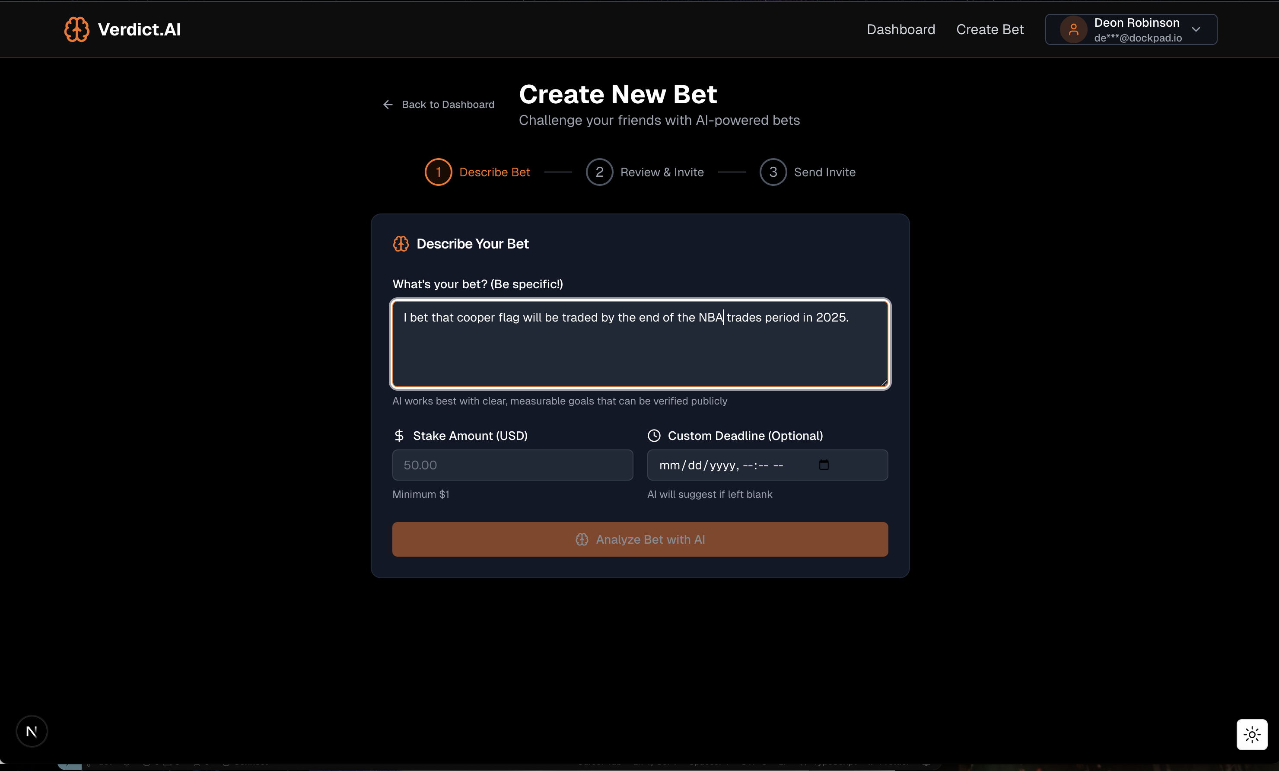1279x771 pixels.
Task: Click the clock icon by Custom Deadline
Action: (x=654, y=436)
